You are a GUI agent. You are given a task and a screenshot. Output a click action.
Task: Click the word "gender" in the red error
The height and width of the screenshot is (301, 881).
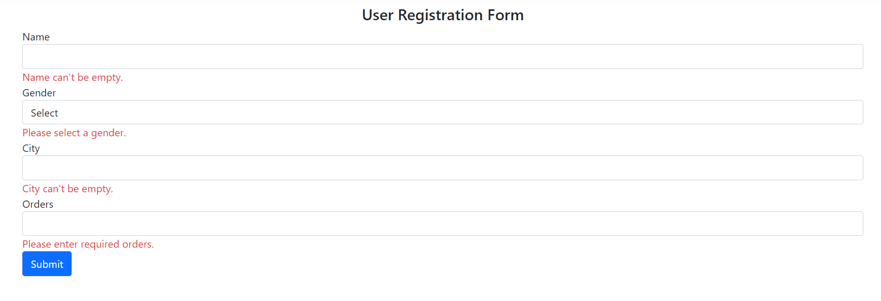[x=107, y=134]
